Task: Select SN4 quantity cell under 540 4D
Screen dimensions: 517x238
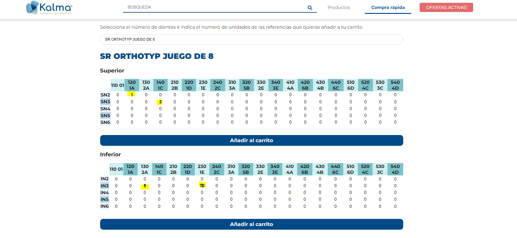Action: [395, 109]
